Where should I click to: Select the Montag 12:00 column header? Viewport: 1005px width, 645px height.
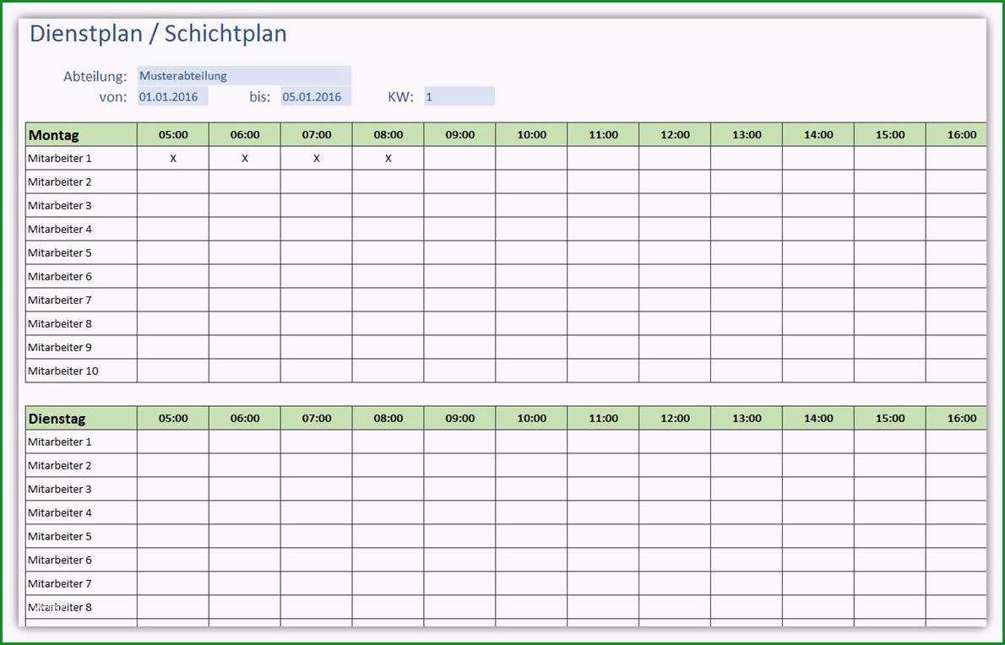coord(675,135)
